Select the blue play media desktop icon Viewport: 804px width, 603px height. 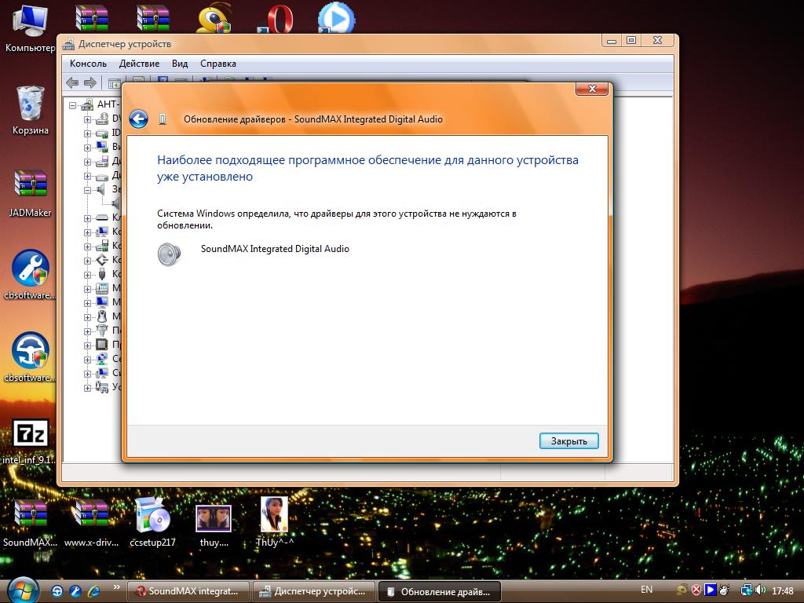(x=336, y=17)
